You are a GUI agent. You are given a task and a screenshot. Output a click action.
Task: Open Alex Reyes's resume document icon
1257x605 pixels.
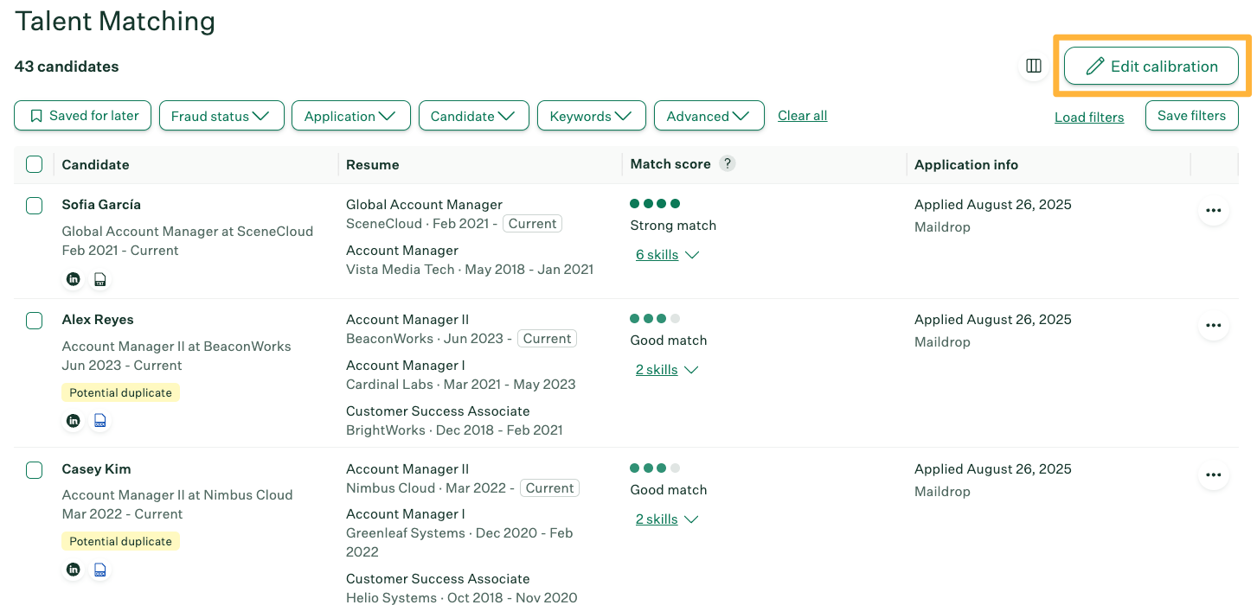click(100, 421)
